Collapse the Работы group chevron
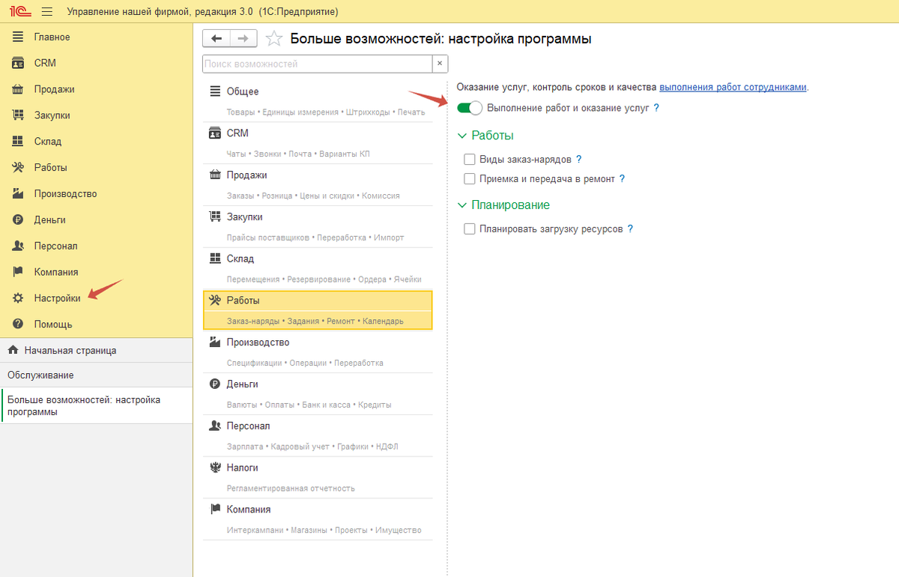 [x=461, y=136]
